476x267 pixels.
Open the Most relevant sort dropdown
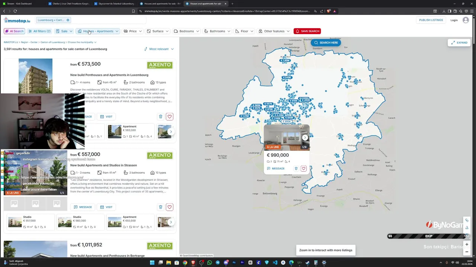pyautogui.click(x=159, y=49)
